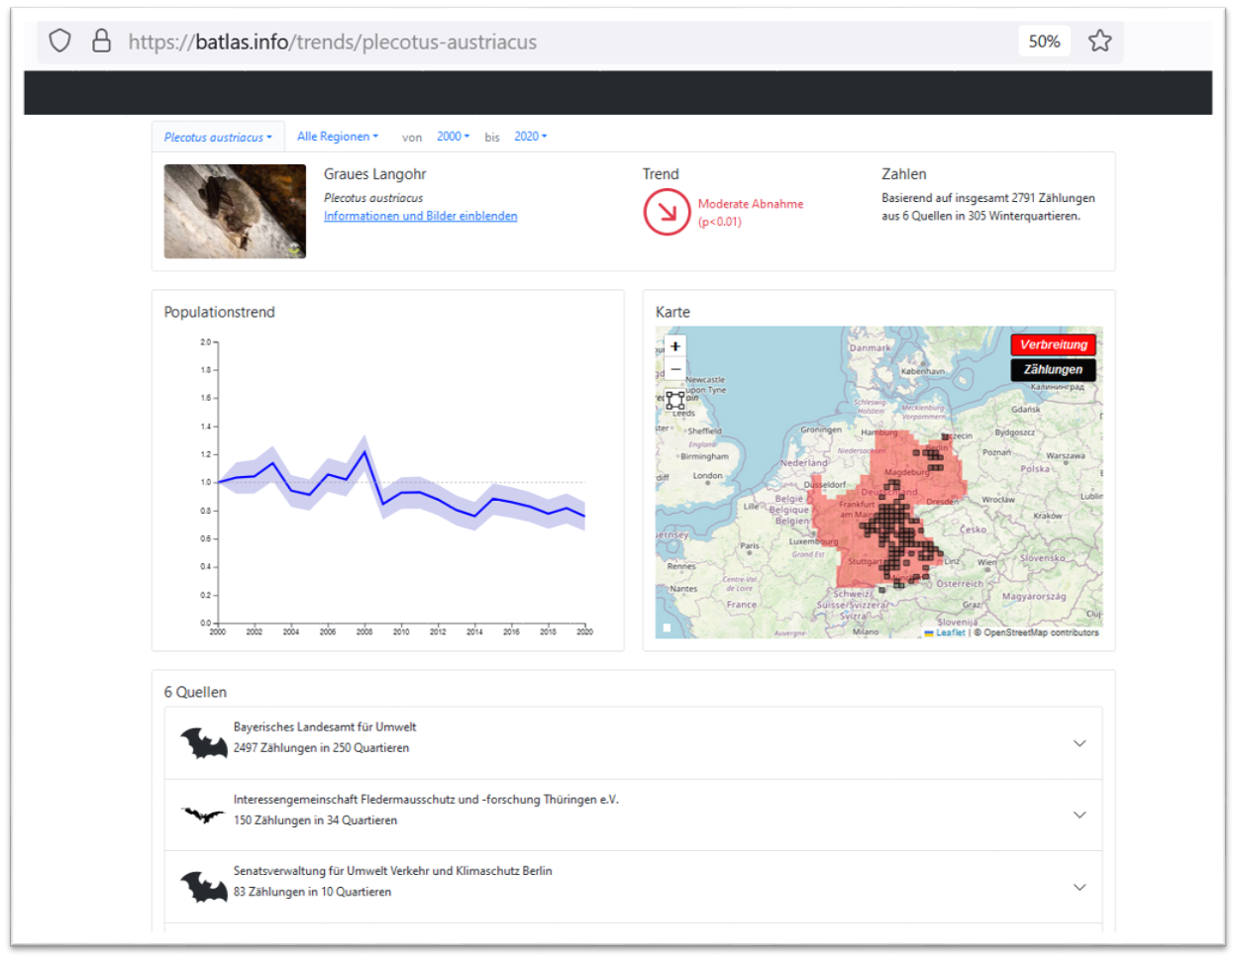The height and width of the screenshot is (960, 1237).
Task: Click the text '83 Zählungen in 10 Quartieren'
Action: coord(312,892)
